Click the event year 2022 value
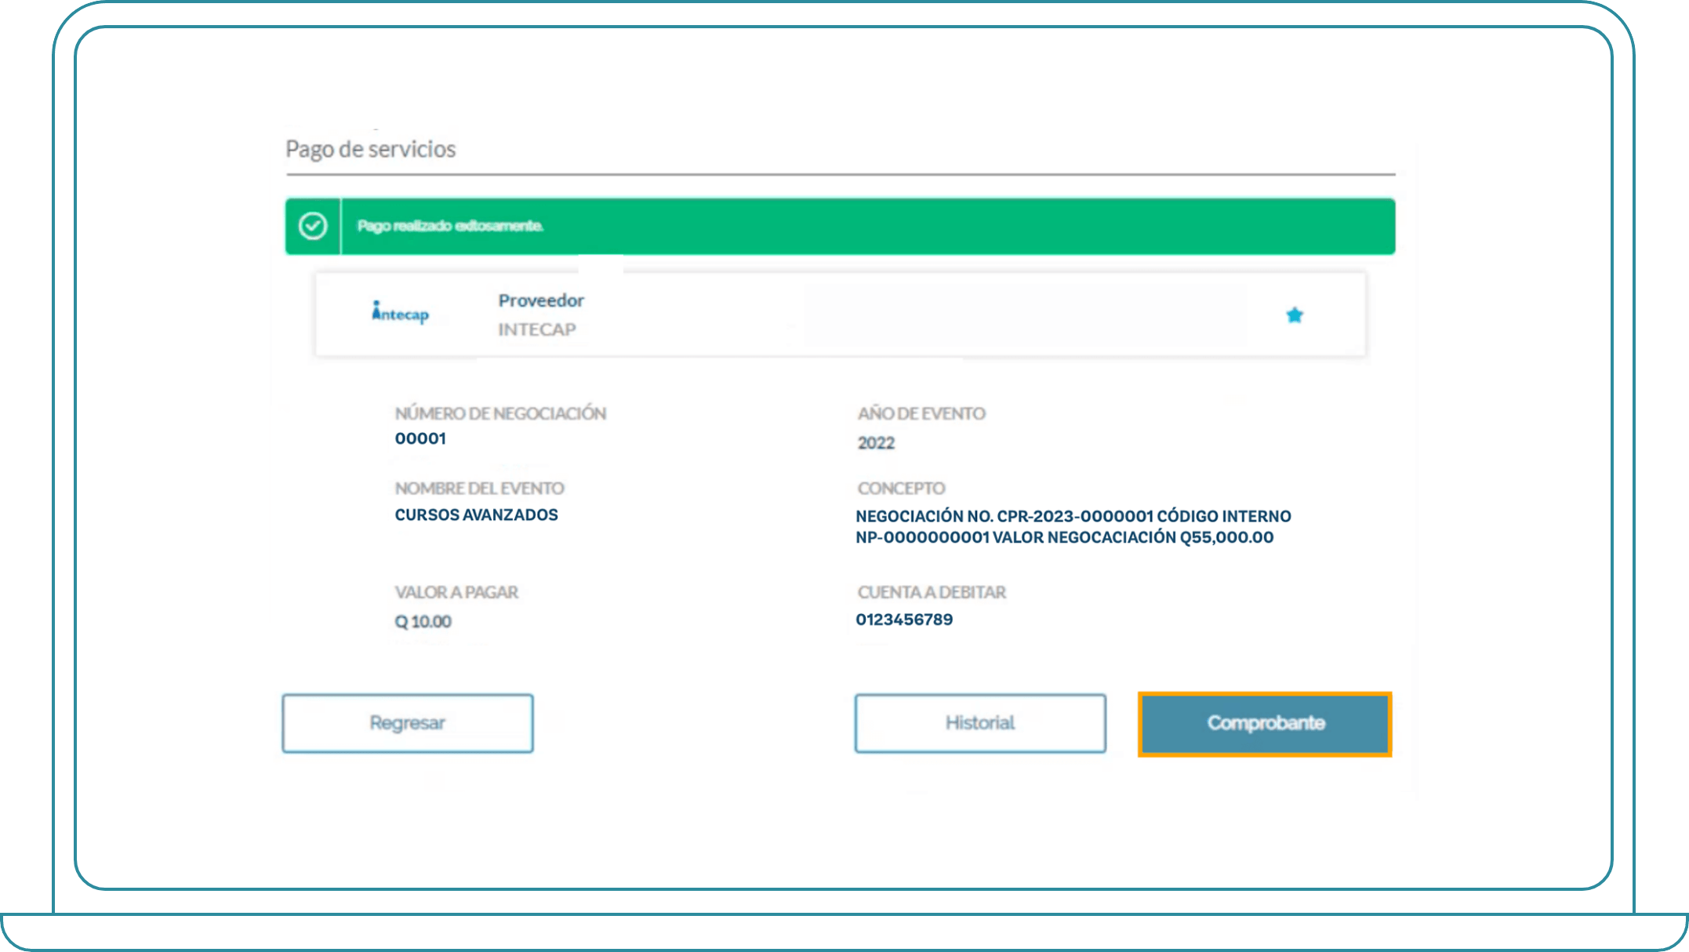Screen dimensions: 1689x952 point(876,443)
